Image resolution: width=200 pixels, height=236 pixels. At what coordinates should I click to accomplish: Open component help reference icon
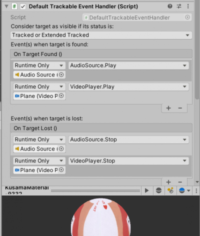point(170,6)
